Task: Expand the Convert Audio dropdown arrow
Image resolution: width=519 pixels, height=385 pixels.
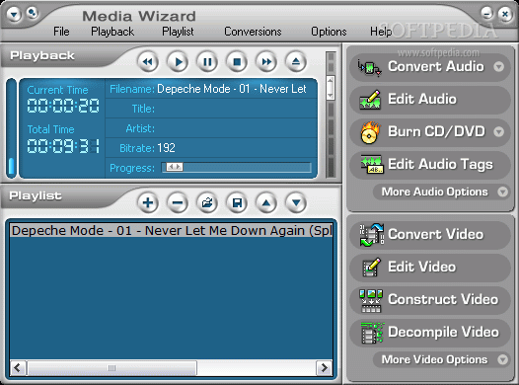Action: [x=499, y=67]
